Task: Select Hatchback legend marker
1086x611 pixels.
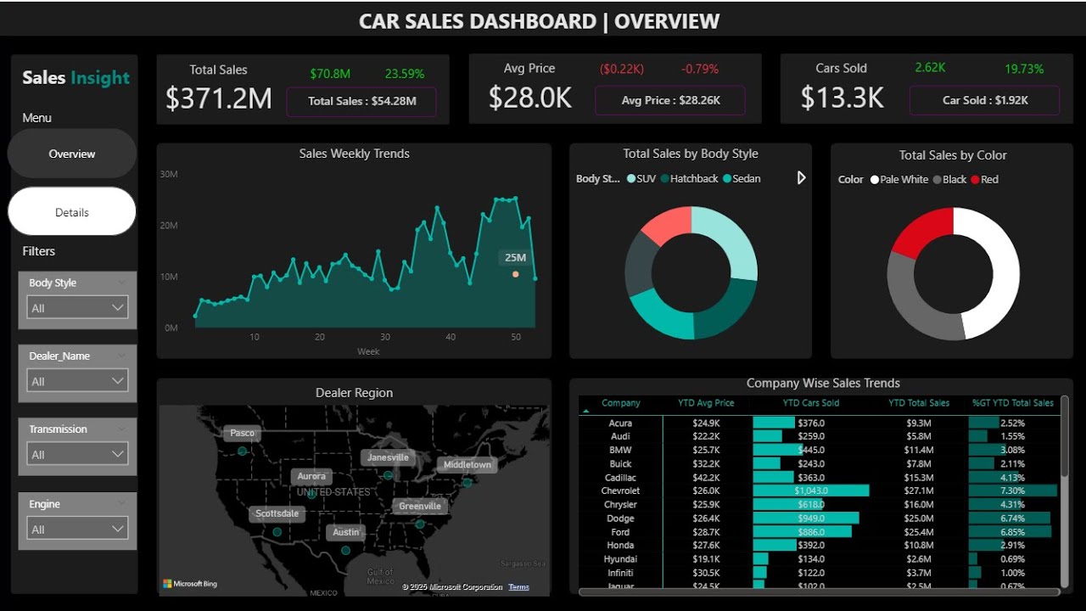Action: pyautogui.click(x=665, y=179)
